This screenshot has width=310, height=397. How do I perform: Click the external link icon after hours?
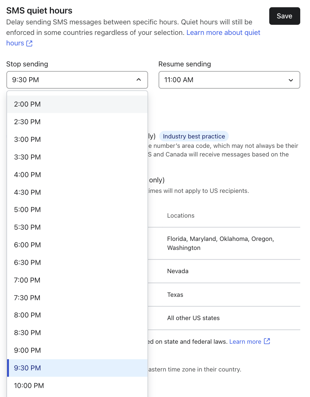coord(29,44)
